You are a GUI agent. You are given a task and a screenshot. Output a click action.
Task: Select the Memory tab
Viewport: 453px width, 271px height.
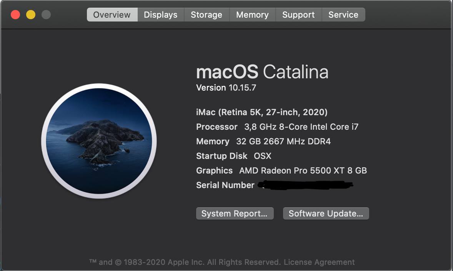253,15
